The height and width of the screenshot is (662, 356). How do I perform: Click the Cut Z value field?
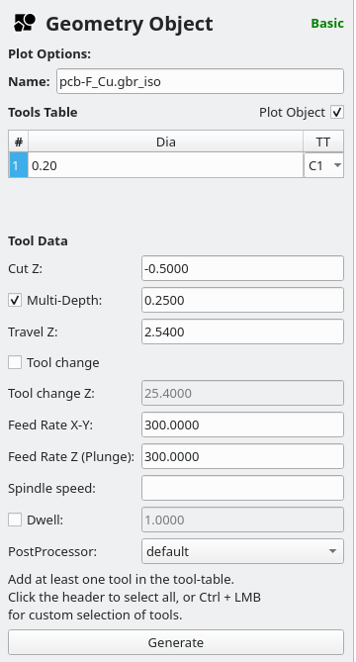(242, 268)
